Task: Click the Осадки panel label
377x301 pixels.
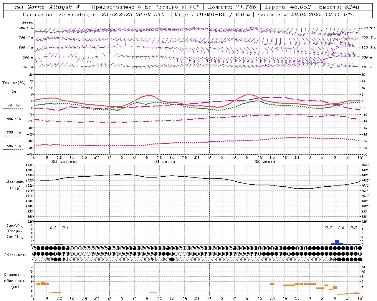Action: [15, 231]
